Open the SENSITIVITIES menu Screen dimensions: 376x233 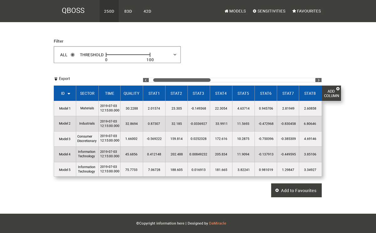point(269,11)
